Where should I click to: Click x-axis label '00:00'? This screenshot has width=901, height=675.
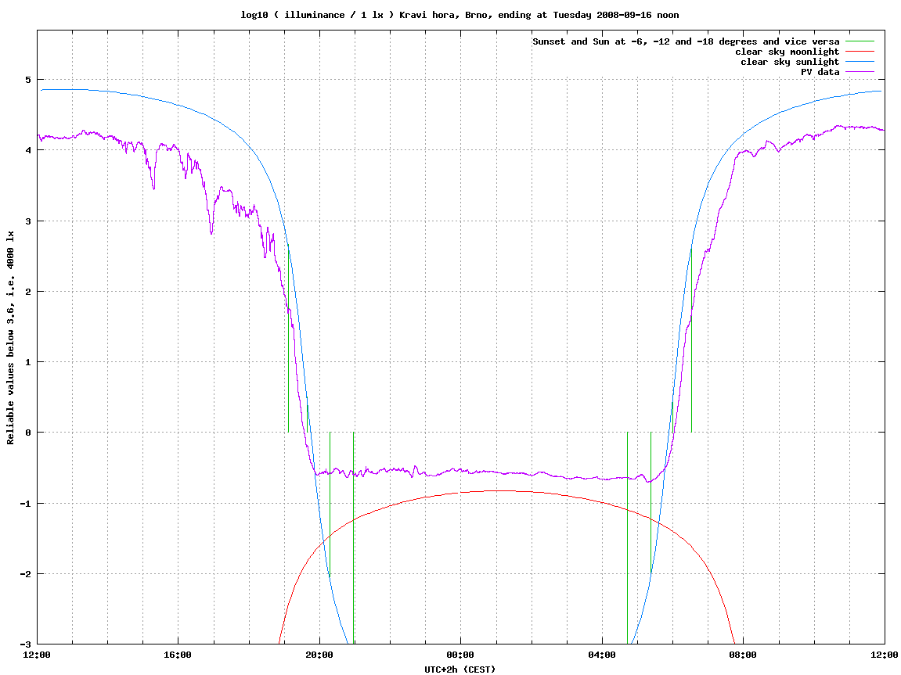tap(461, 655)
